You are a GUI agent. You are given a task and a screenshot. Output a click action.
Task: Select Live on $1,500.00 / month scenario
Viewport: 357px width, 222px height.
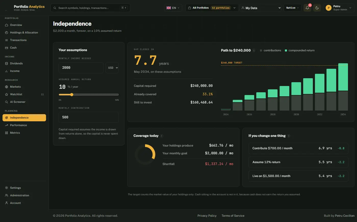coord(298,176)
